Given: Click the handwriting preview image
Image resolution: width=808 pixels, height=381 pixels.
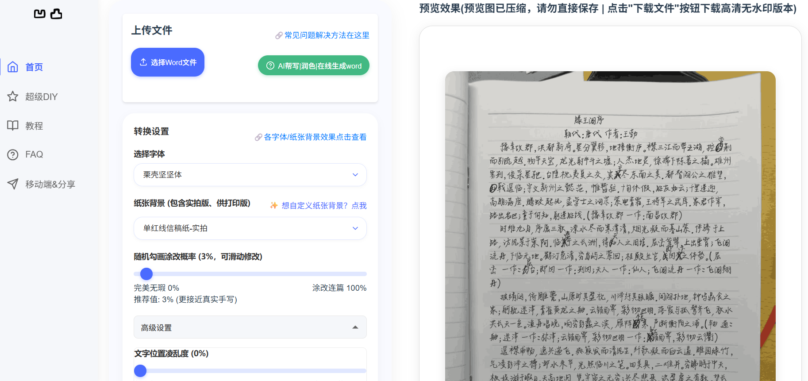Looking at the screenshot, I should (610, 226).
